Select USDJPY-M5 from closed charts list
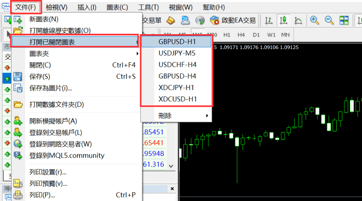The image size is (362, 201). tap(177, 53)
